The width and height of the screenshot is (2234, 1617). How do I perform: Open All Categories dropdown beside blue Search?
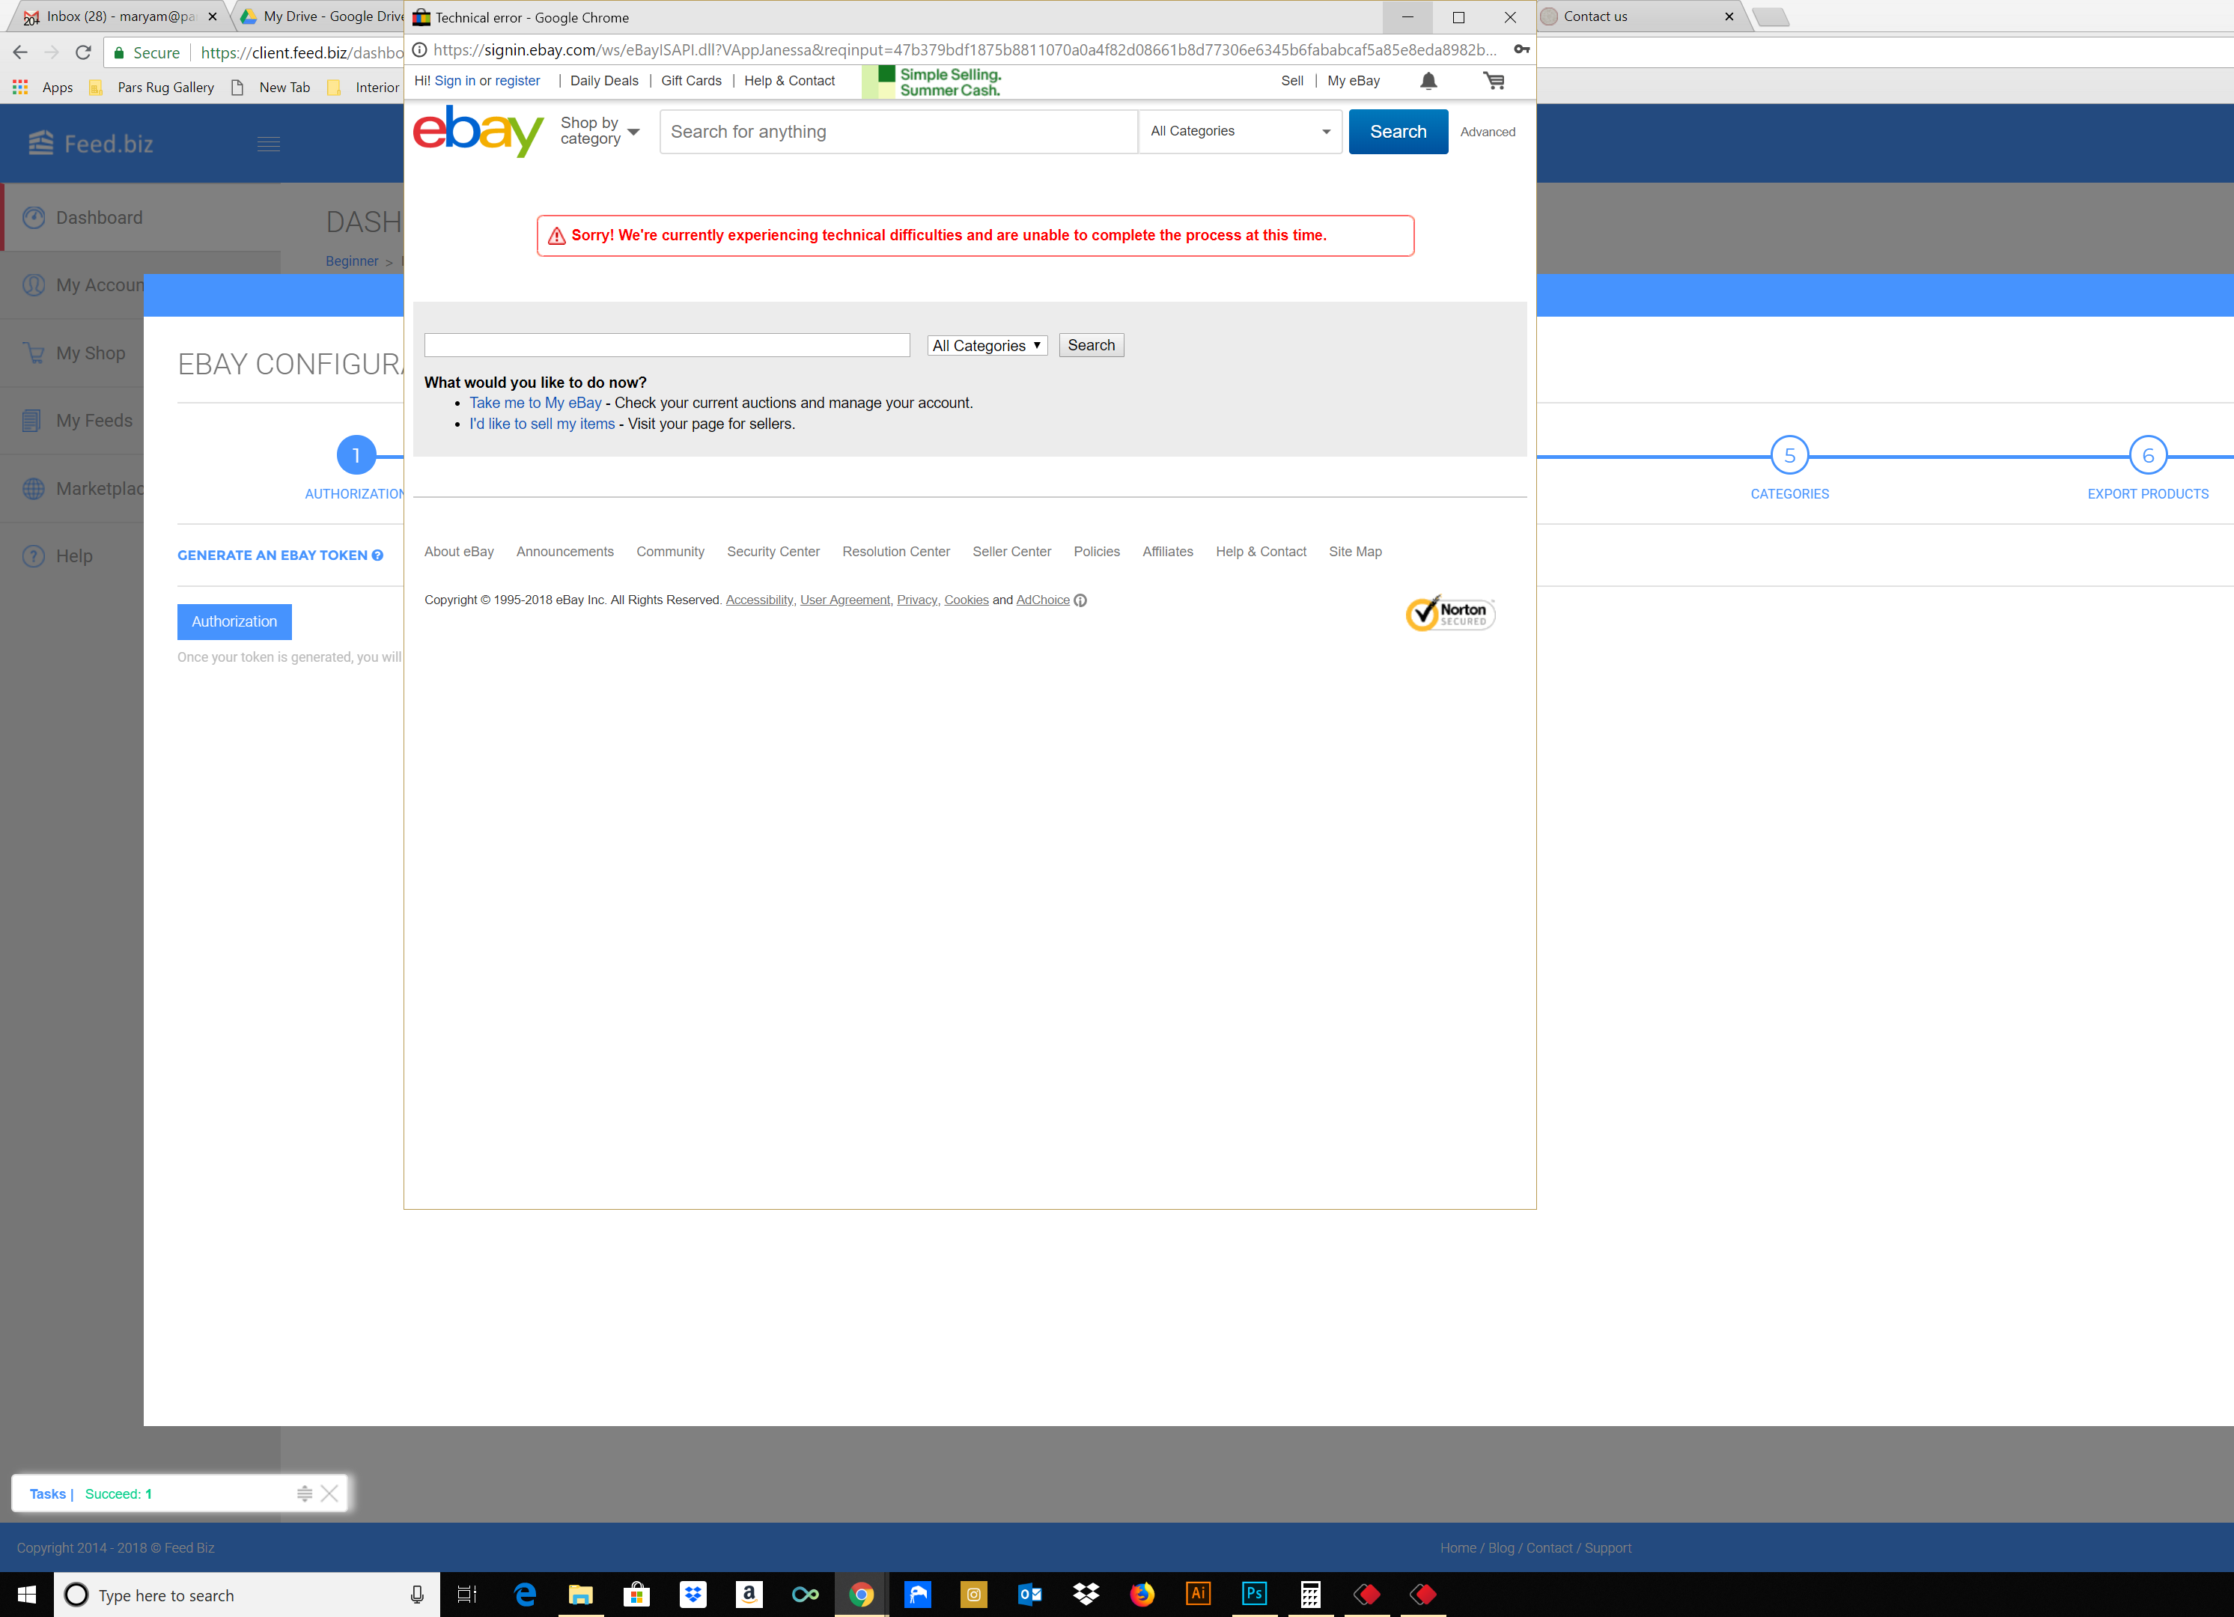pos(1239,131)
